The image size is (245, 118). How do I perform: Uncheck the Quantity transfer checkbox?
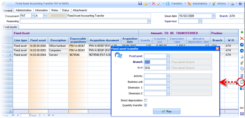point(145,105)
